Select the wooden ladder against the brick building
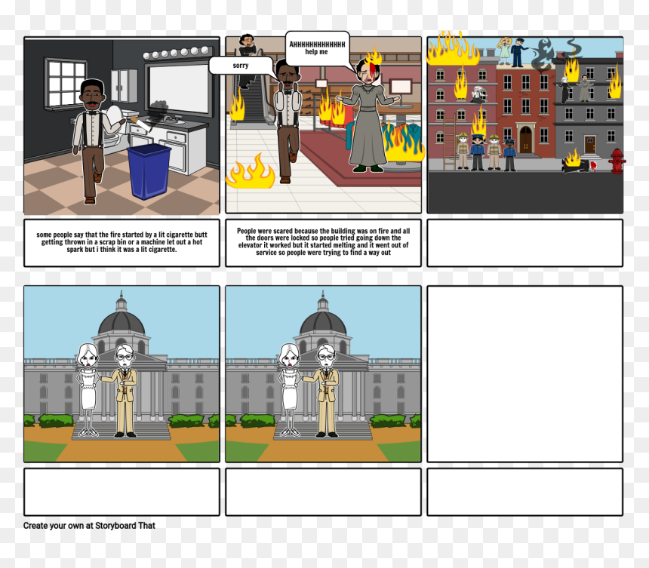 pyautogui.click(x=450, y=142)
